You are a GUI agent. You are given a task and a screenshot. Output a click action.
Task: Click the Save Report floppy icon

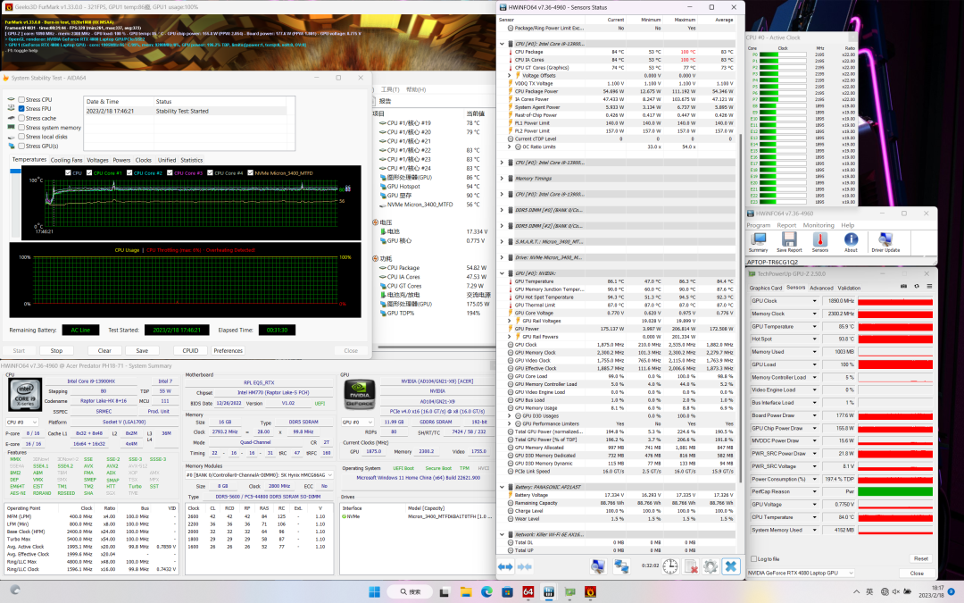tap(789, 240)
